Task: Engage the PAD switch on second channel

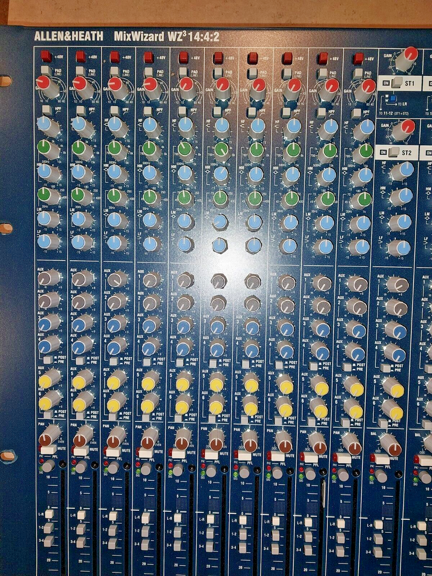Action: [81, 71]
